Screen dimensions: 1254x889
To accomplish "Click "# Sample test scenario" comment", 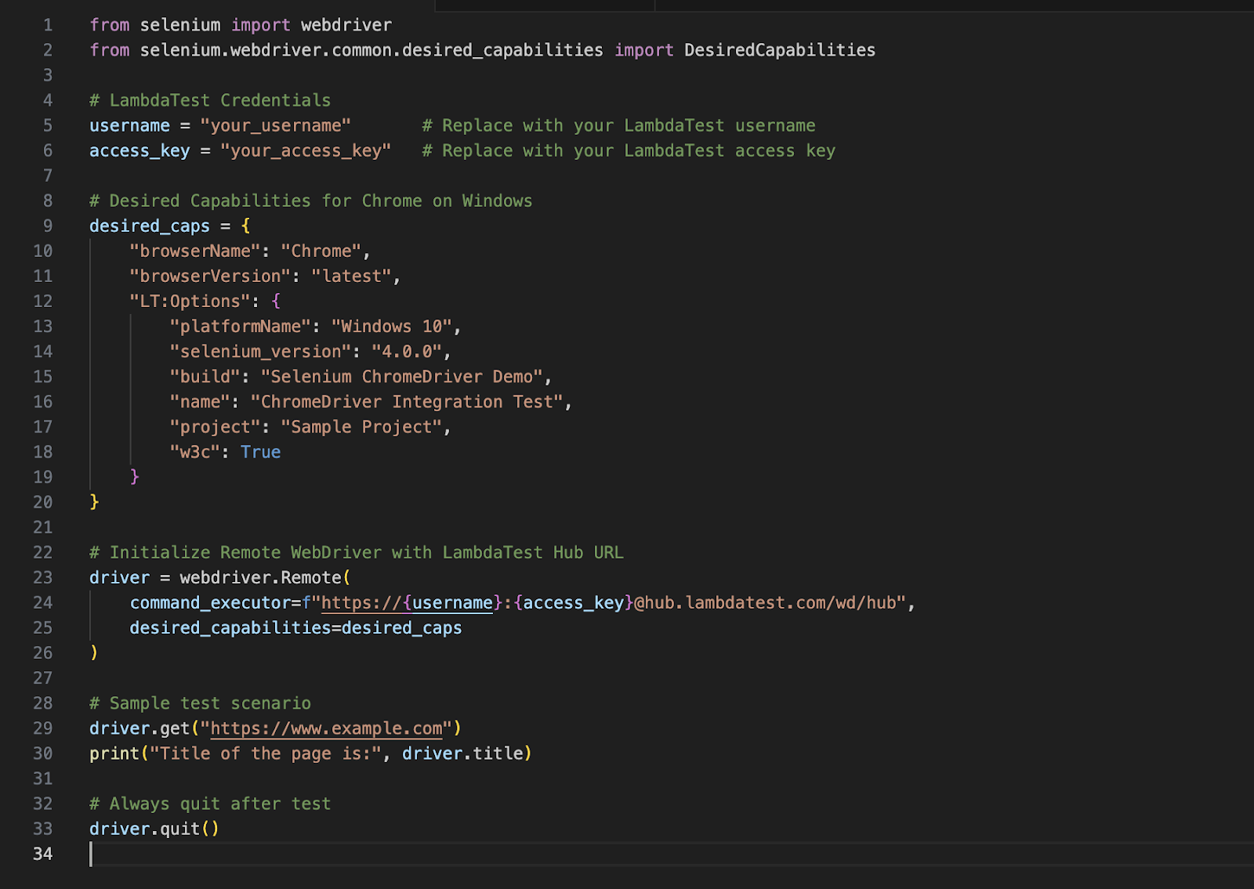I will click(x=200, y=703).
